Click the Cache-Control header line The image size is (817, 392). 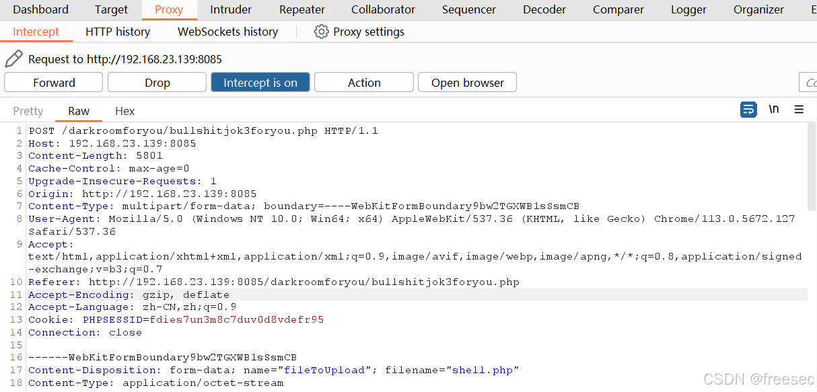coord(109,169)
